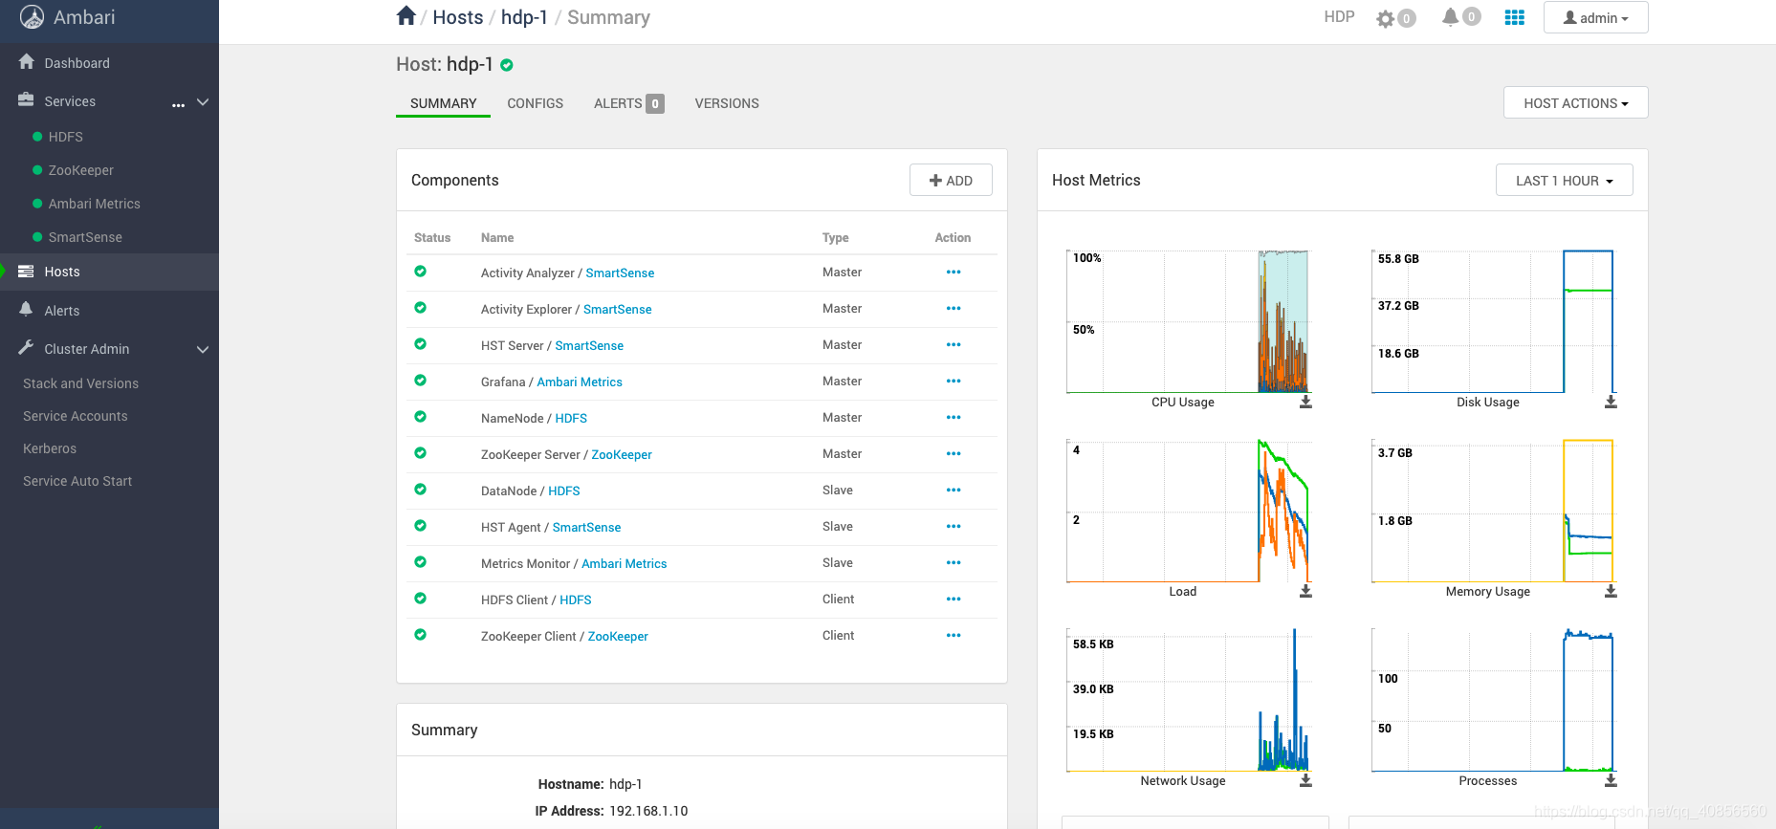Open actions menu for NameNode row

click(954, 418)
